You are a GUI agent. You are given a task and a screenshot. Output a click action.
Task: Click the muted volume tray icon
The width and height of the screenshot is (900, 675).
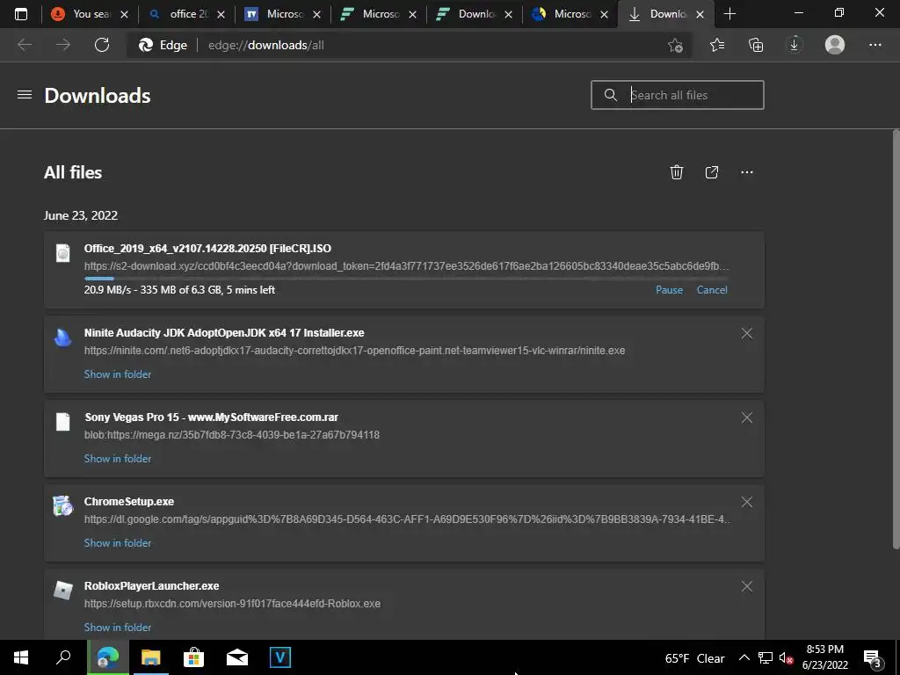(787, 657)
